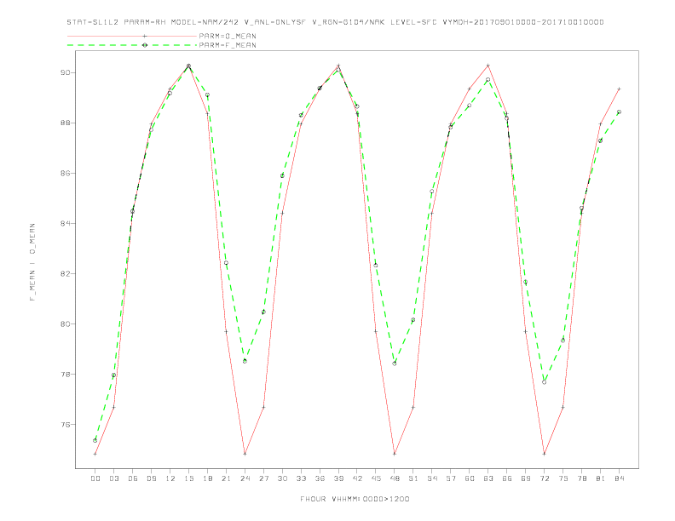The height and width of the screenshot is (521, 675).
Task: Click y-axis tick label 88
Action: [x=65, y=123]
